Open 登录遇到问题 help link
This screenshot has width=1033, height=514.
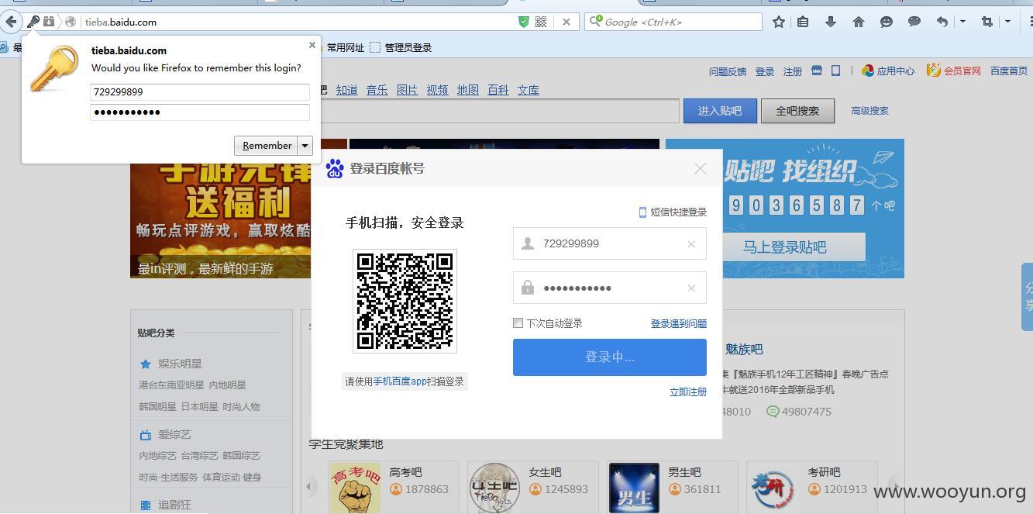point(679,324)
